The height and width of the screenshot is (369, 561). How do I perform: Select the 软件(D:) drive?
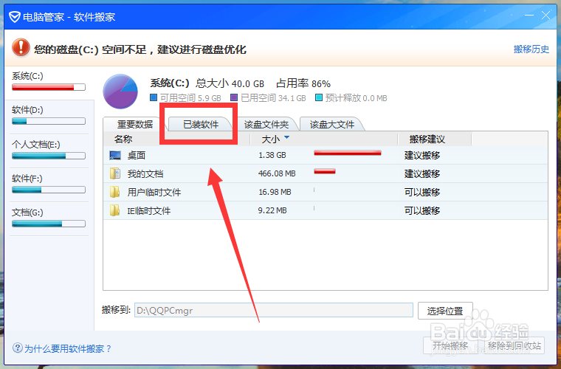coord(48,116)
